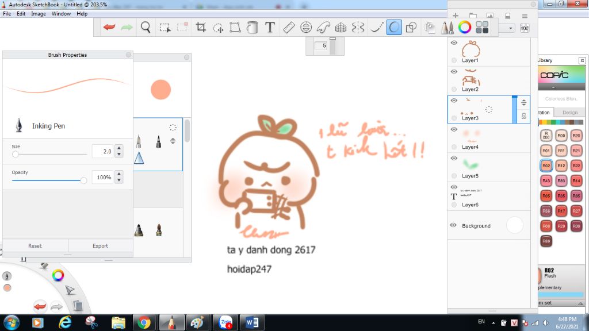Open the Color Editor wheel icon

click(465, 27)
